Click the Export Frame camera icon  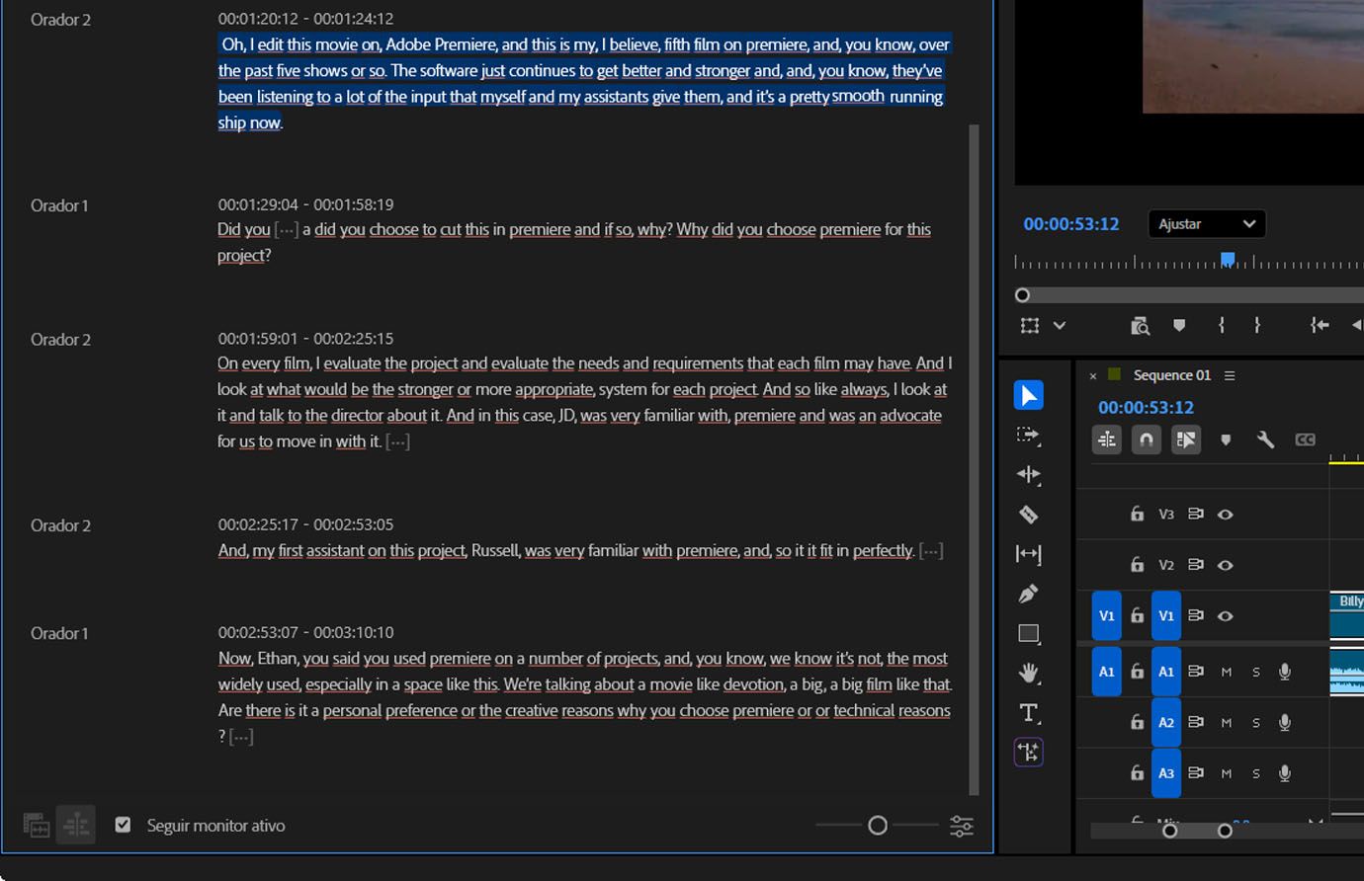click(1140, 325)
